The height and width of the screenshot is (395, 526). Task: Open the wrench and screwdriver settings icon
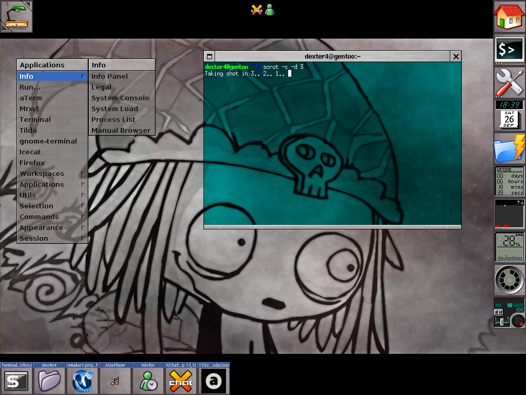pos(509,82)
